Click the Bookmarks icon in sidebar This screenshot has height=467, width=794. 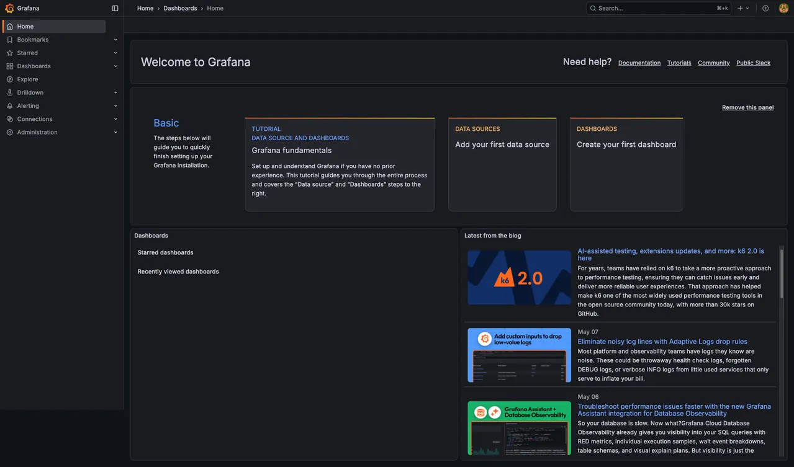(10, 40)
